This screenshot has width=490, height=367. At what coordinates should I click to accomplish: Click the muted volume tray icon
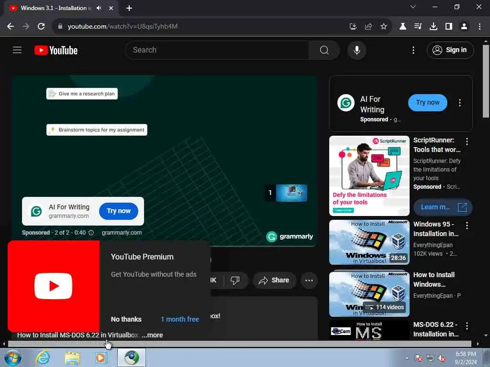coord(442,358)
